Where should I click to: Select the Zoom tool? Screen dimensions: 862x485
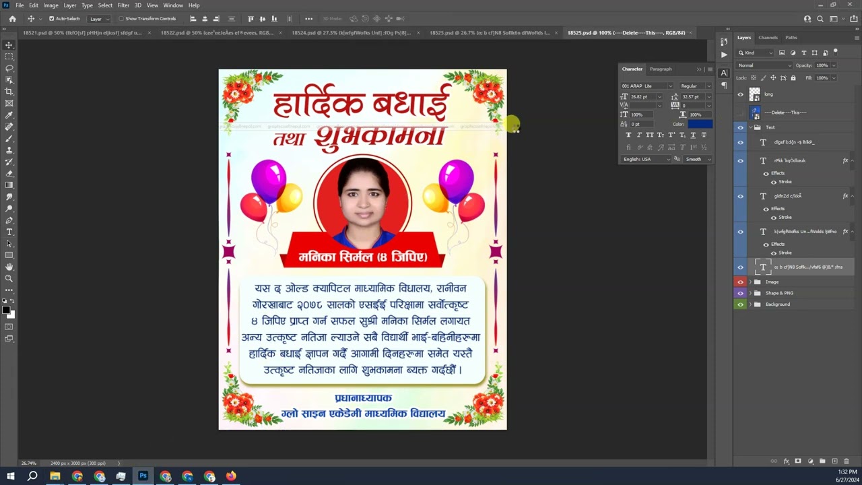[9, 278]
